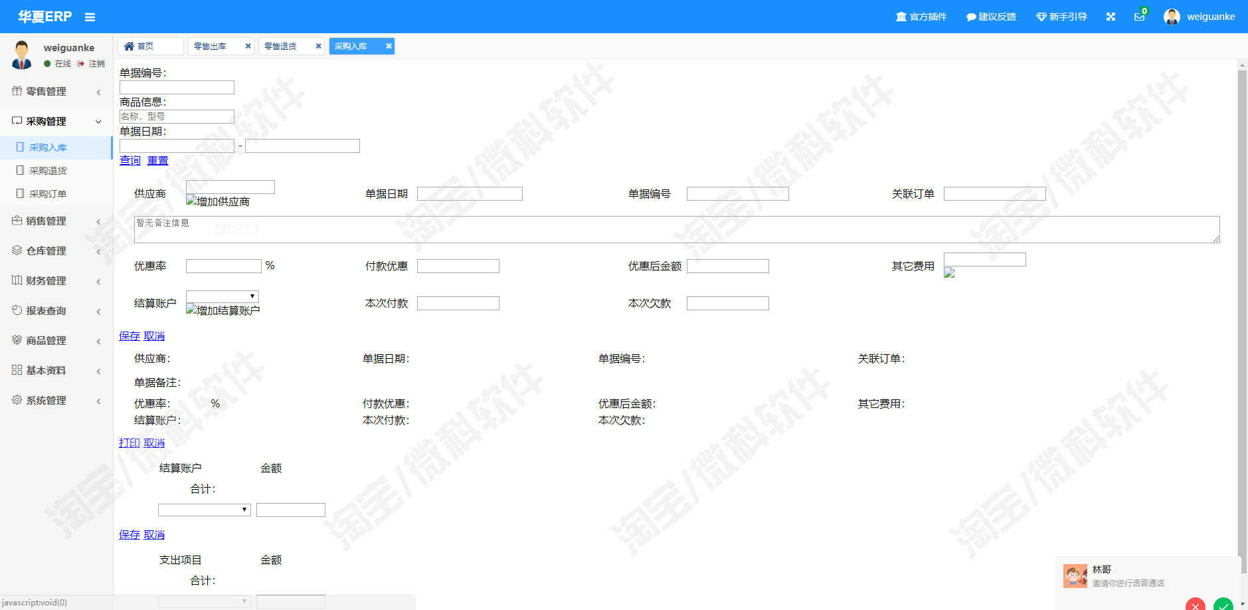Open 新手引导 guide link

coord(1061,17)
